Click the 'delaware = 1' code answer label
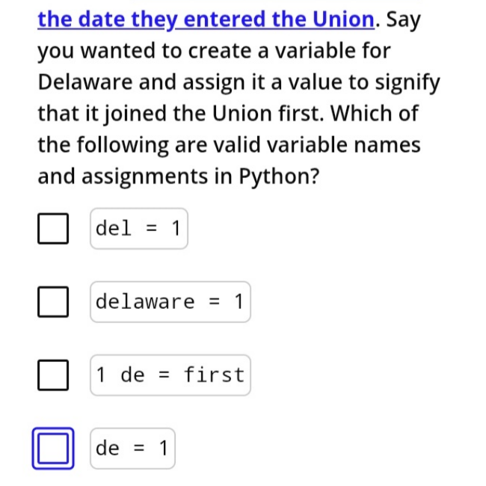 coord(170,301)
